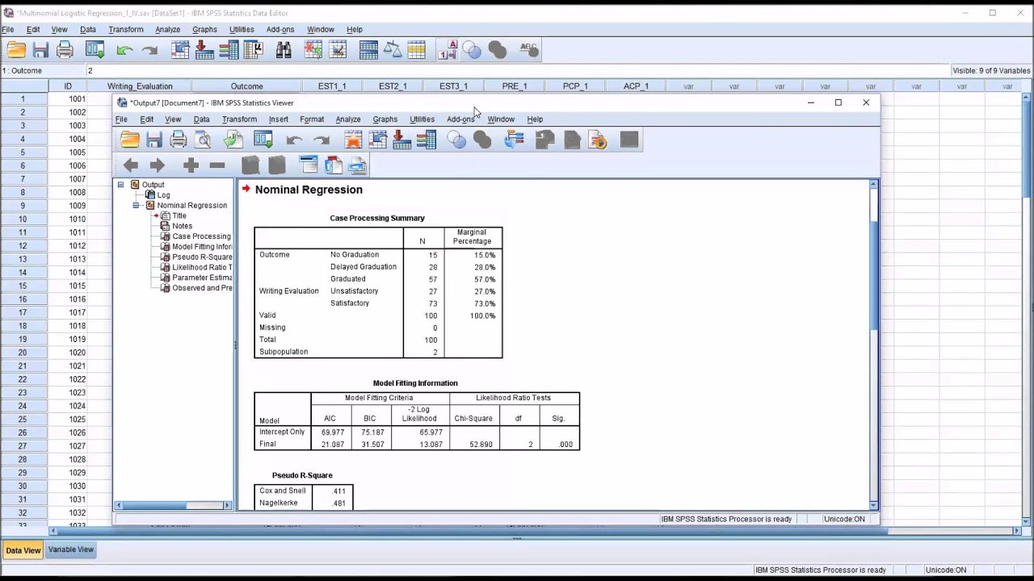This screenshot has height=581, width=1034.
Task: Click the Chi-Square value 52.890 in the table
Action: [481, 445]
